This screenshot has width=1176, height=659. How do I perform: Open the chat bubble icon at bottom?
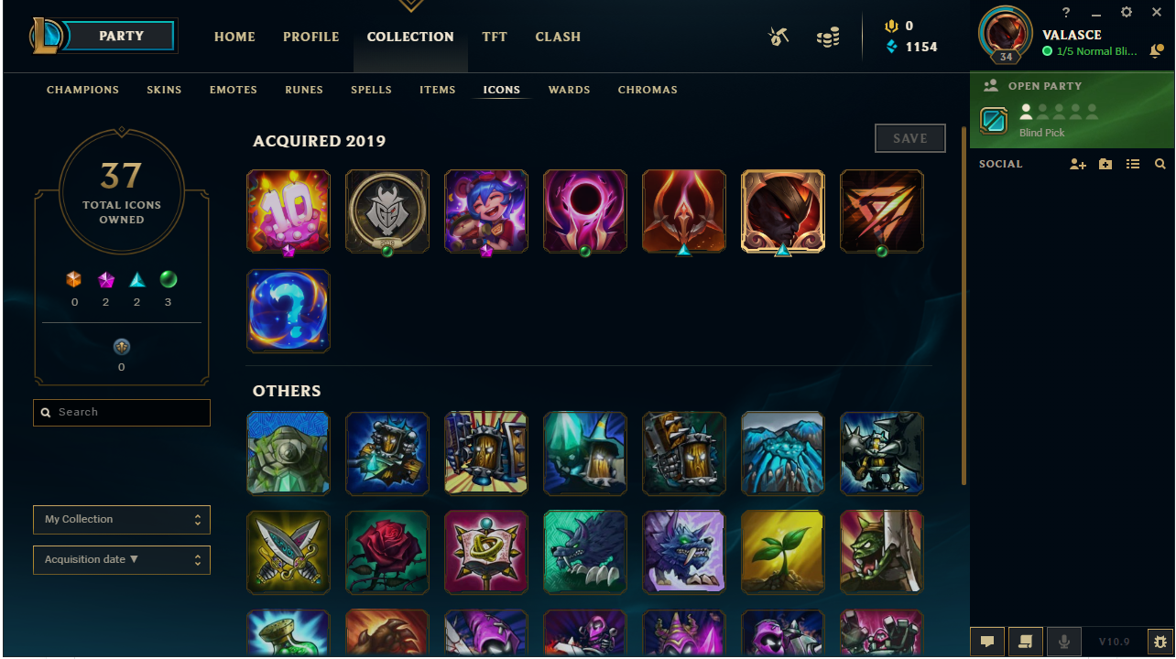987,642
